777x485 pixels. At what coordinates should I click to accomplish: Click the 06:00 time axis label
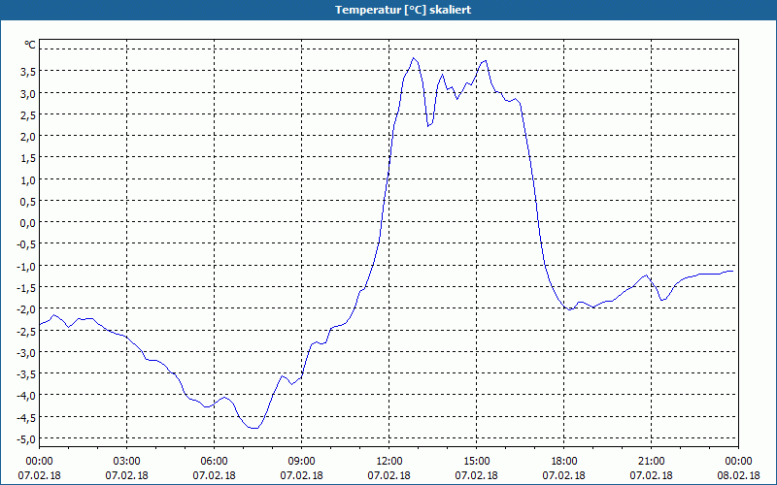coord(214,462)
